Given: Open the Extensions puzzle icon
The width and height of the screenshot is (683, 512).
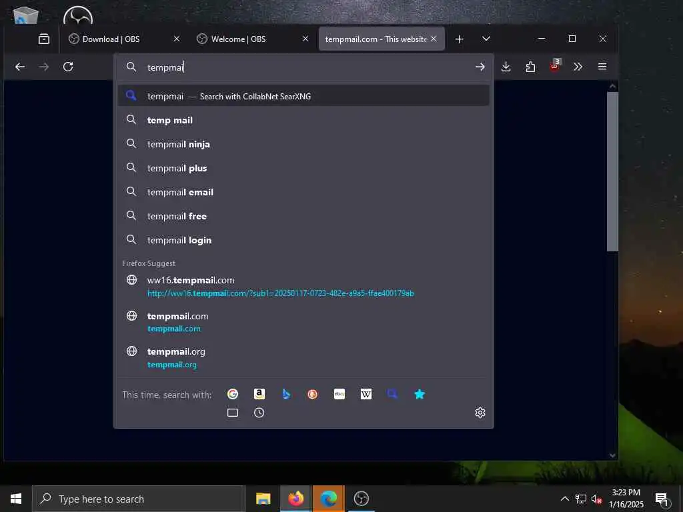Looking at the screenshot, I should coord(530,67).
